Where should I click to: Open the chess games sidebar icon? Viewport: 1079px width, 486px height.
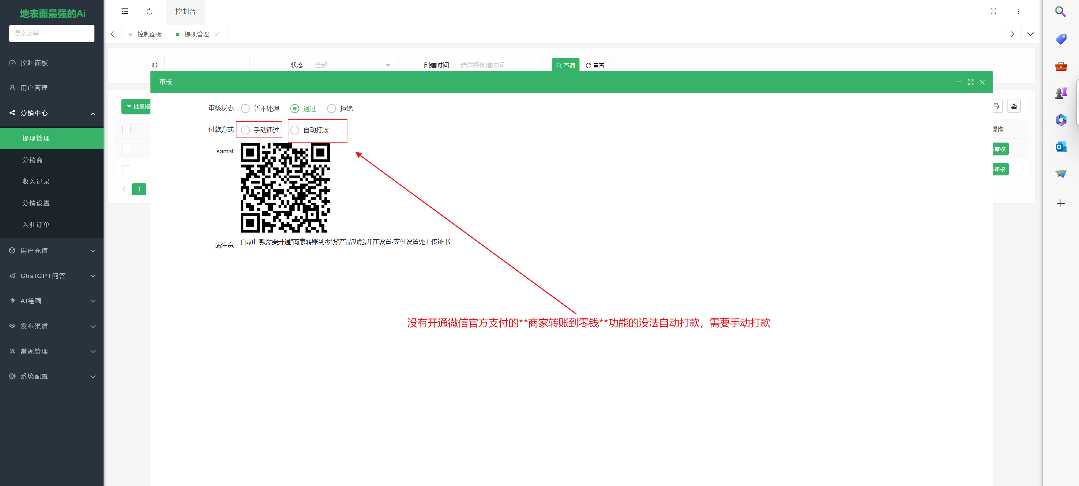click(1060, 93)
